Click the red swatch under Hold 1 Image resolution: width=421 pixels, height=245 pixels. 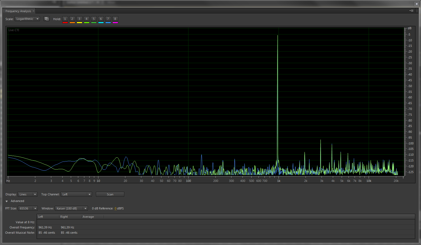pyautogui.click(x=65, y=23)
